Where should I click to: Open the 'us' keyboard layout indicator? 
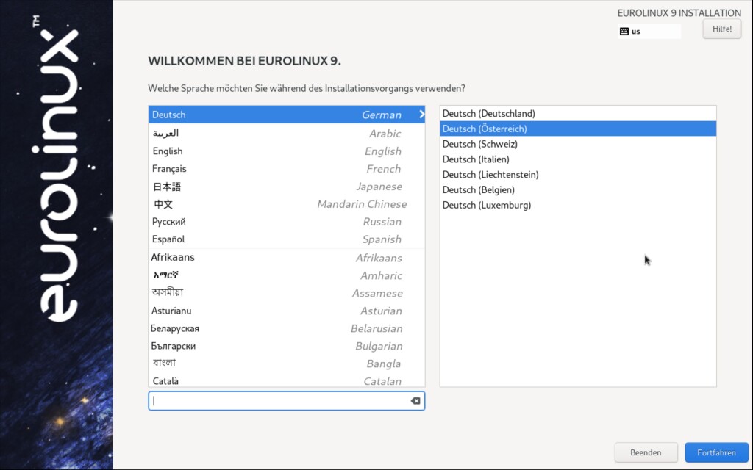tap(649, 32)
